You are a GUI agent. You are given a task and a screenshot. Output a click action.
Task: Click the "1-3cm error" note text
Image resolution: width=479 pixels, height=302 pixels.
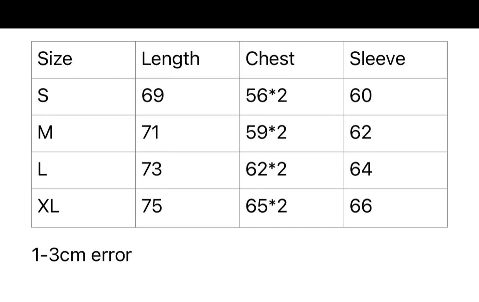coord(82,255)
